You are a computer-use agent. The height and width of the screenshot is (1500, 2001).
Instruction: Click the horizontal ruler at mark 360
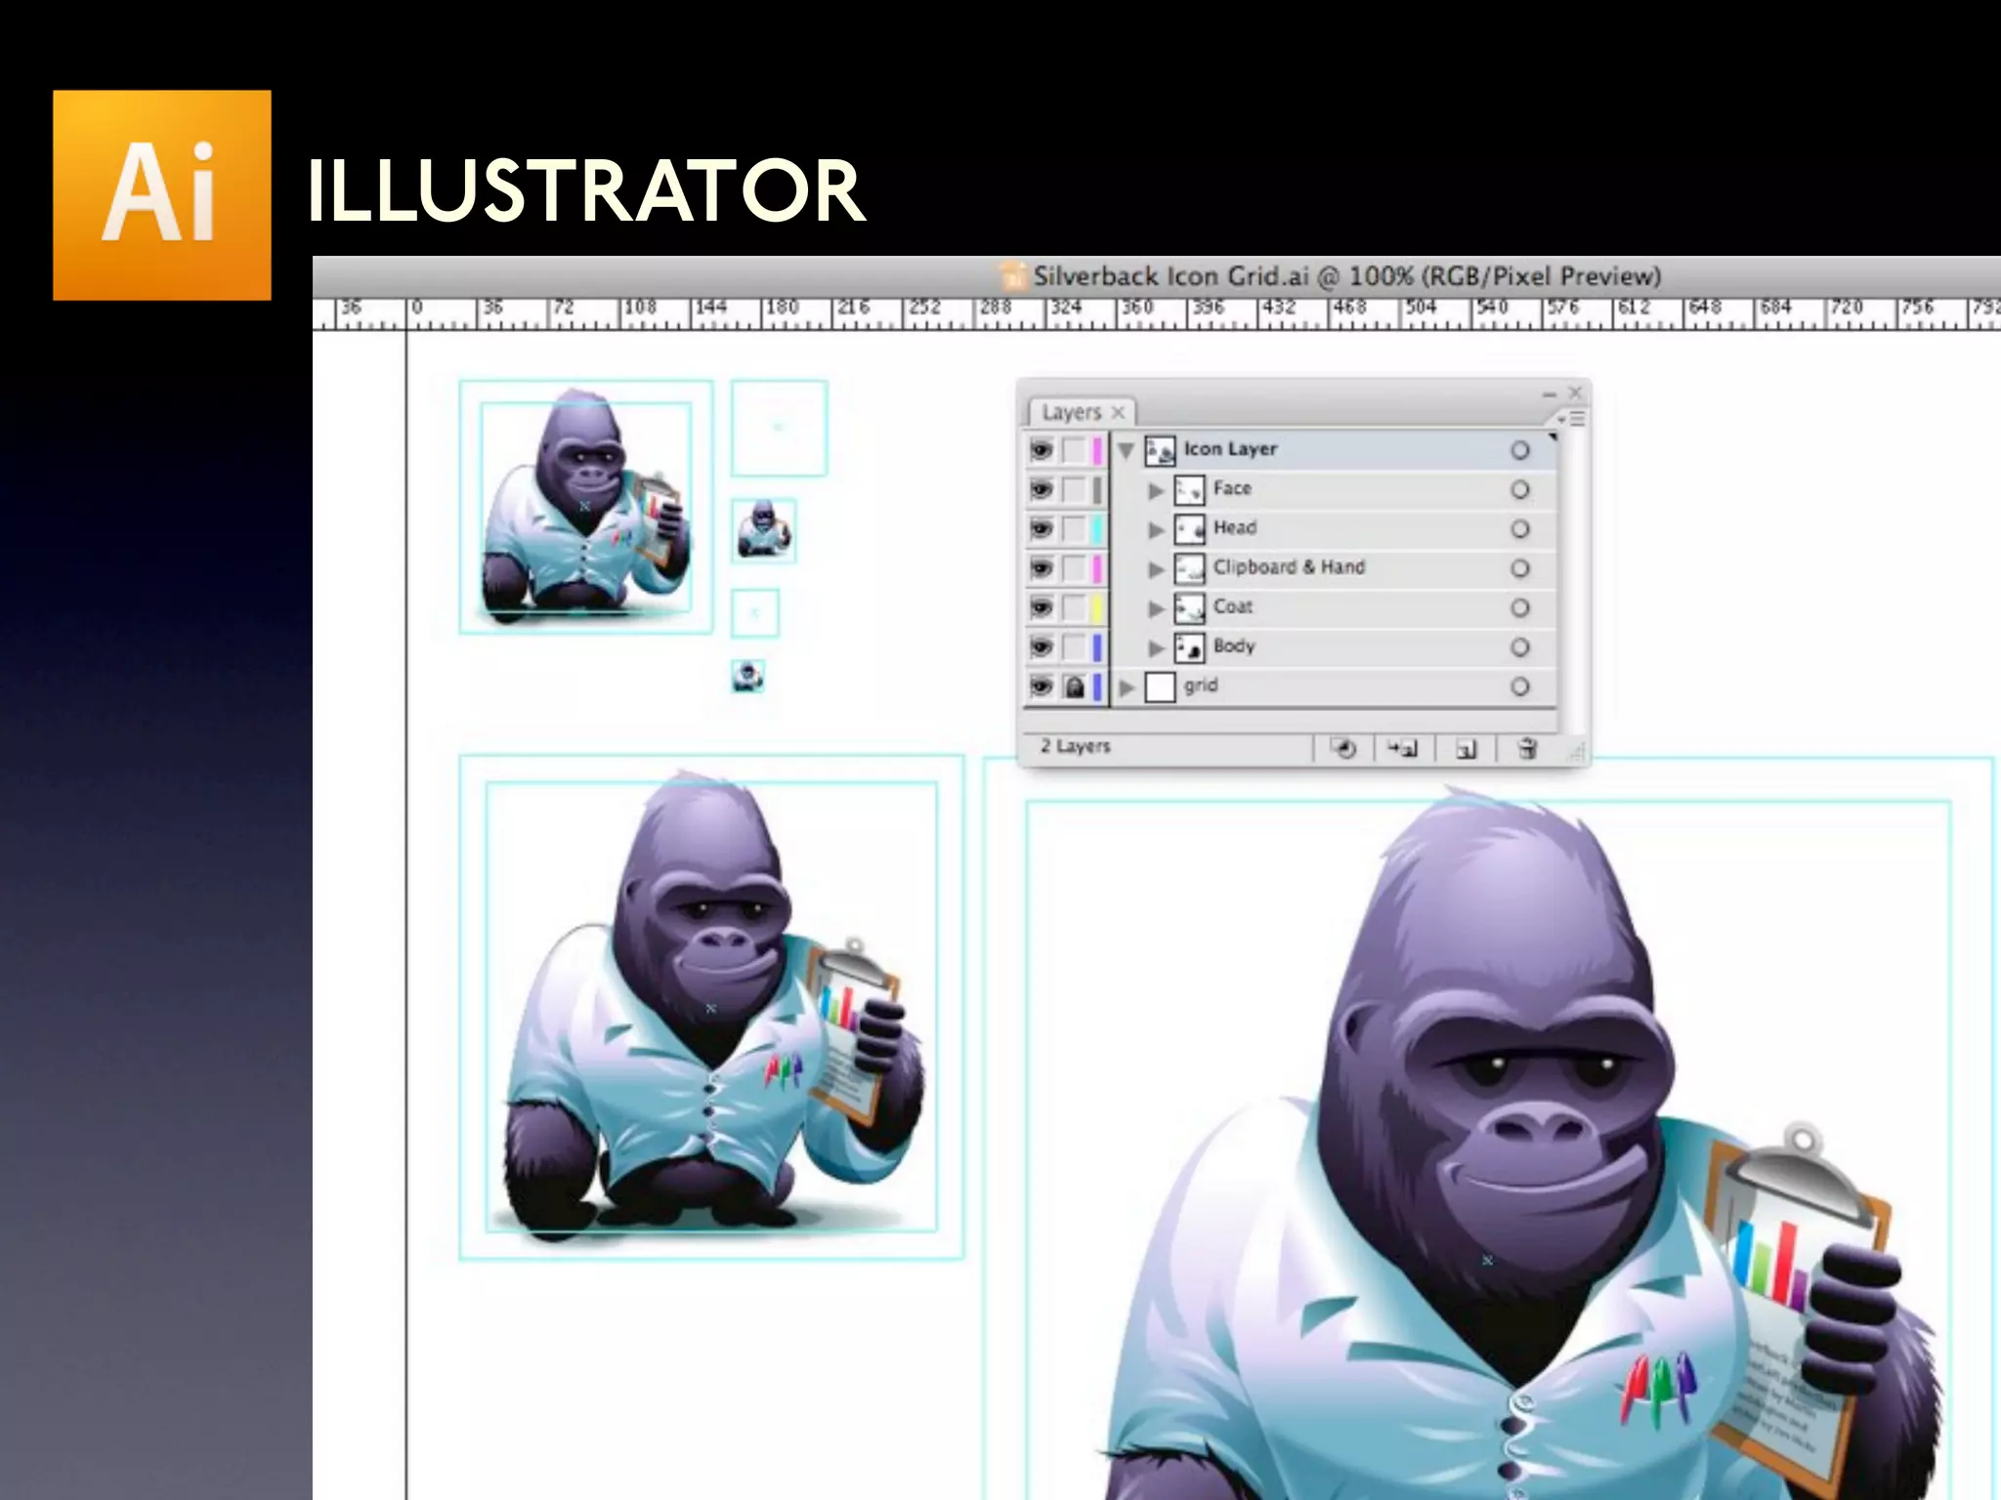click(x=1136, y=308)
